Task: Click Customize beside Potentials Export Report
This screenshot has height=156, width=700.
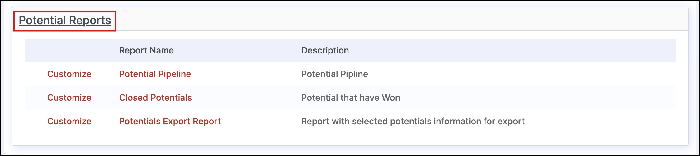Action: pyautogui.click(x=69, y=121)
